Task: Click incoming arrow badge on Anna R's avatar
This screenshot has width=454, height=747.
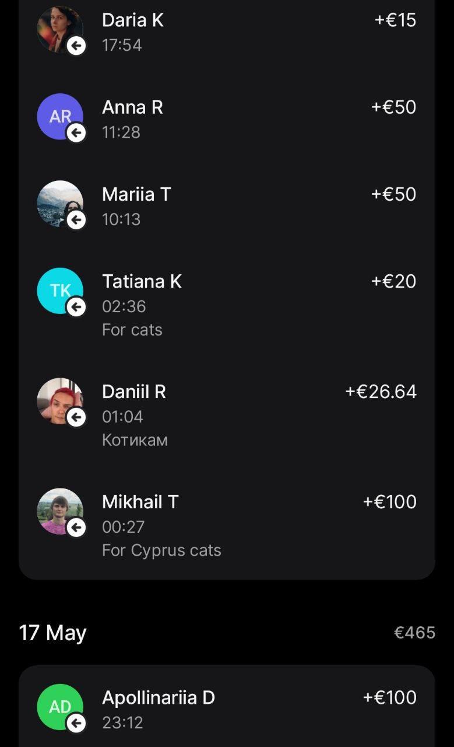Action: click(x=76, y=133)
